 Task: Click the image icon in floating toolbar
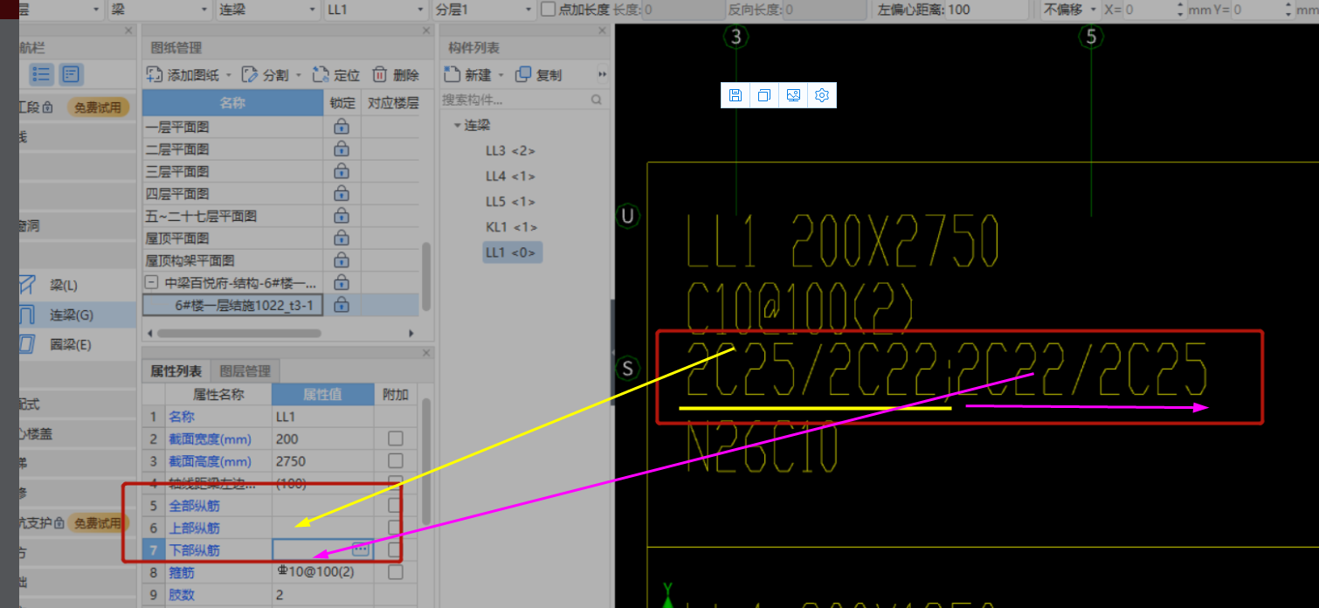coord(793,95)
